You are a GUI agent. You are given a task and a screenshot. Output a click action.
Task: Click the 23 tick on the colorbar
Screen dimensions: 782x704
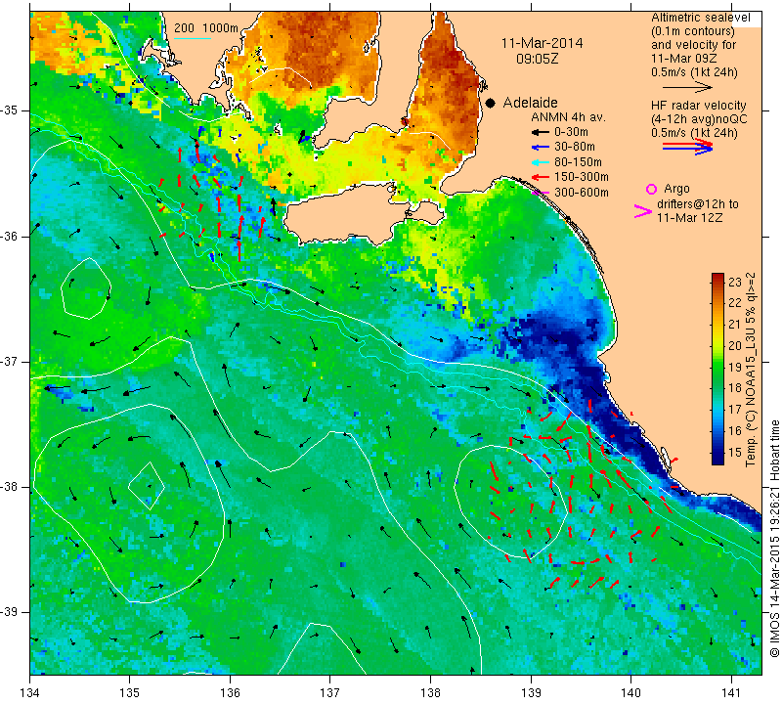pyautogui.click(x=735, y=282)
